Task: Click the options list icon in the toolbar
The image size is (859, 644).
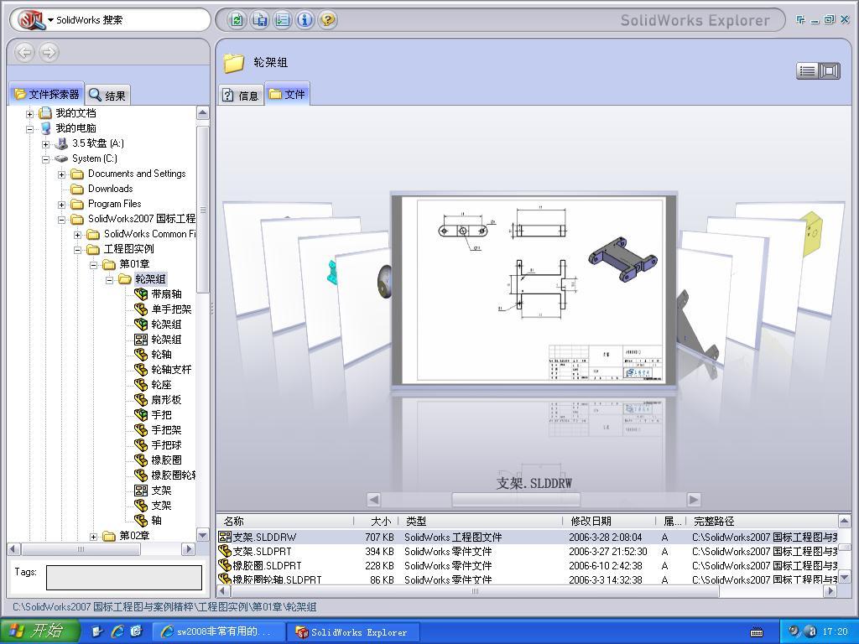Action: (x=282, y=20)
